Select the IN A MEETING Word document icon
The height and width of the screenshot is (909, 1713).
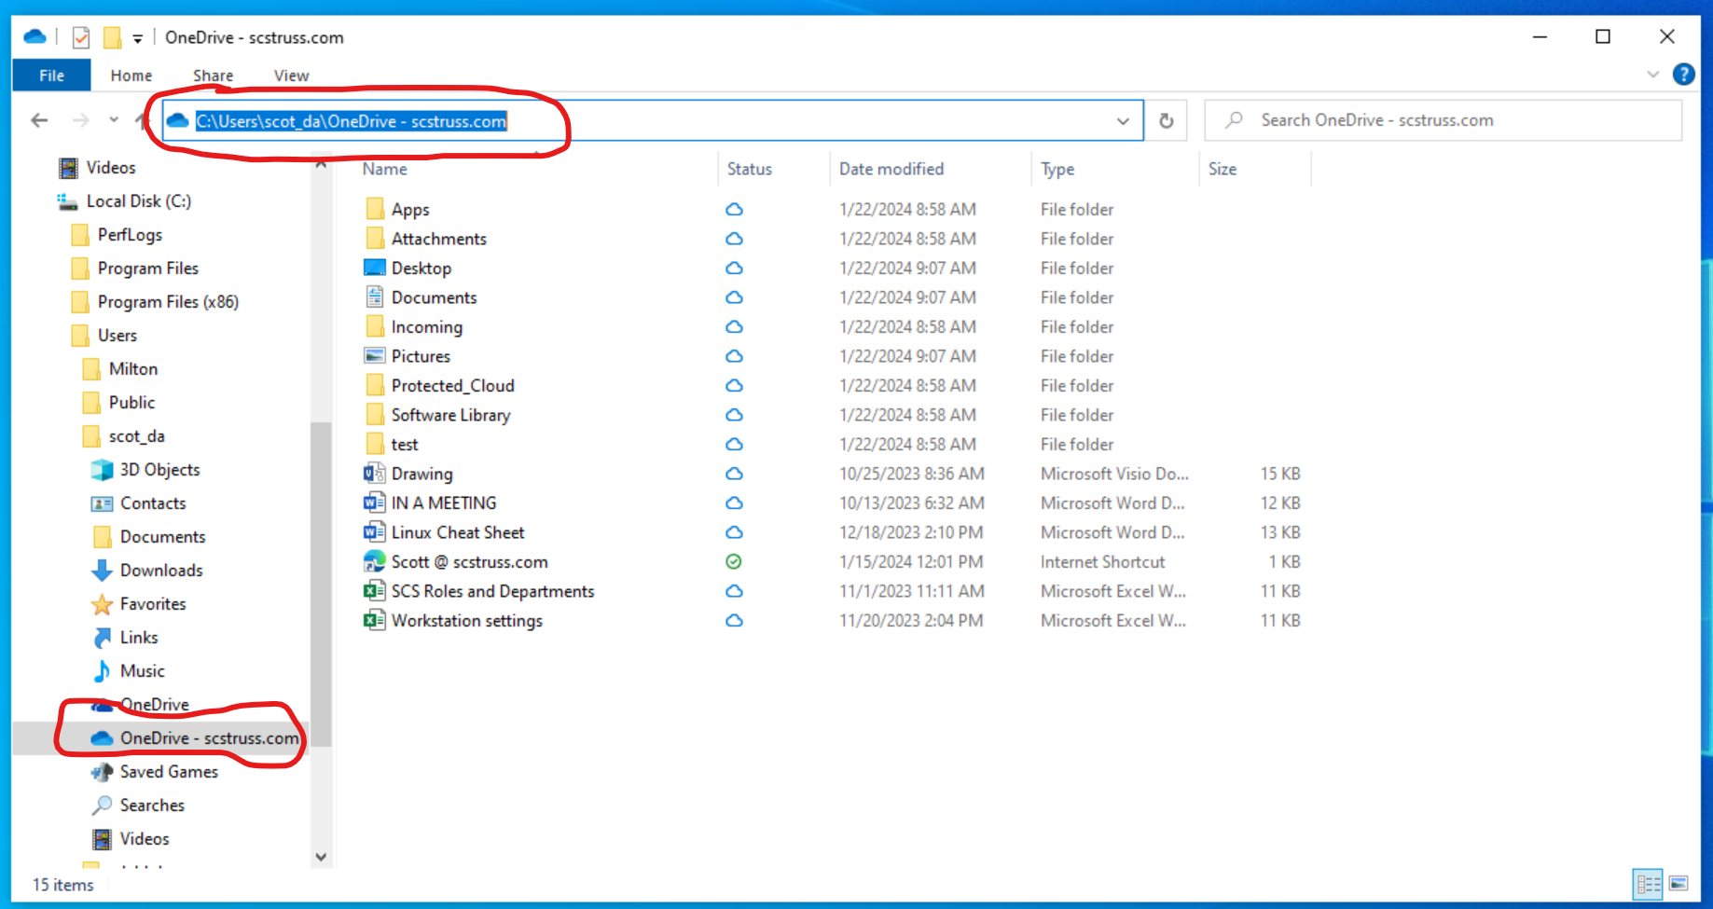click(375, 503)
